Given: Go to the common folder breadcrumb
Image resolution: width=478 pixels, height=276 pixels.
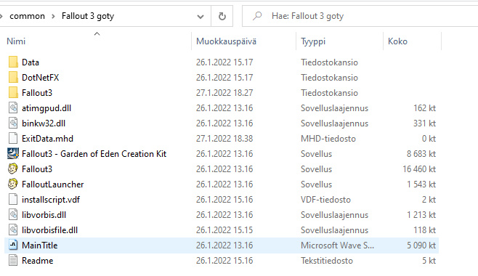Looking at the screenshot, I should click(27, 16).
